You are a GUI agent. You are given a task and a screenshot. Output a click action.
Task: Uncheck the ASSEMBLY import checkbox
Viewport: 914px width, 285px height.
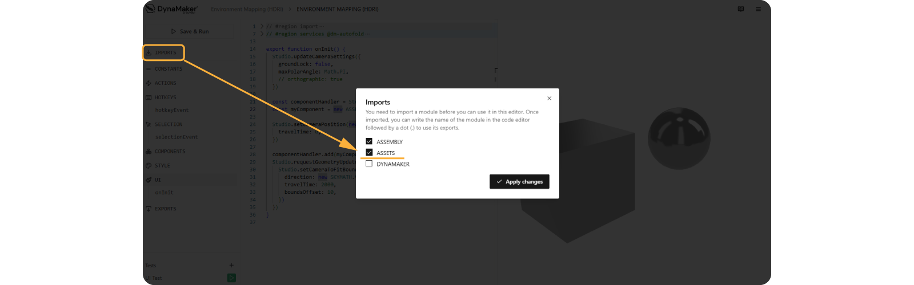[369, 141]
